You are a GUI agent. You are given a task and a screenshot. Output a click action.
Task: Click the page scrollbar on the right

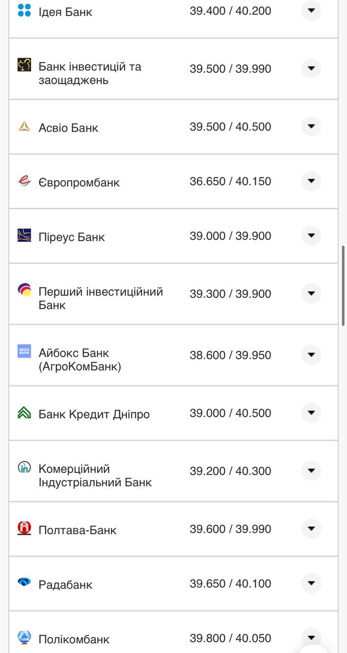344,281
